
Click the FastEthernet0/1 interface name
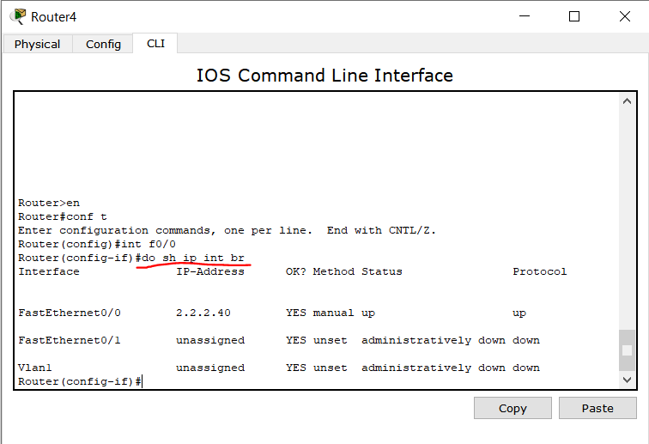click(x=70, y=340)
